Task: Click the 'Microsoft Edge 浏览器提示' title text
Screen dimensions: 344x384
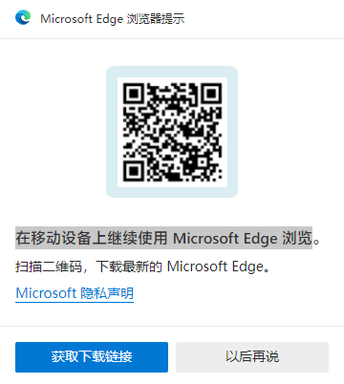Action: pyautogui.click(x=113, y=18)
